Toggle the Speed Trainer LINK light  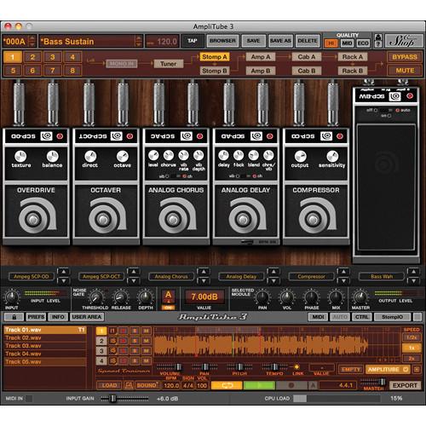pos(296,367)
